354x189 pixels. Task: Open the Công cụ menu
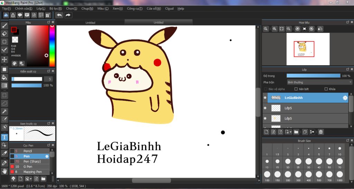tap(134, 9)
